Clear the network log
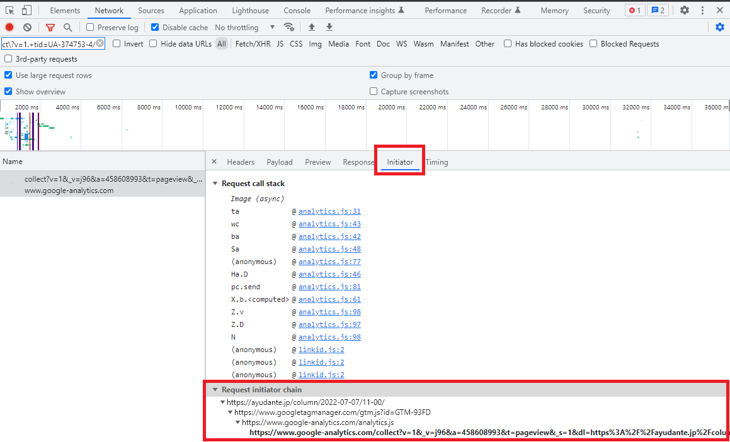730x442 pixels. pos(26,27)
